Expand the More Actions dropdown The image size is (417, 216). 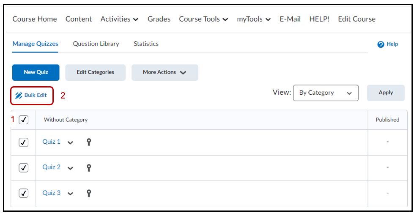pyautogui.click(x=165, y=72)
